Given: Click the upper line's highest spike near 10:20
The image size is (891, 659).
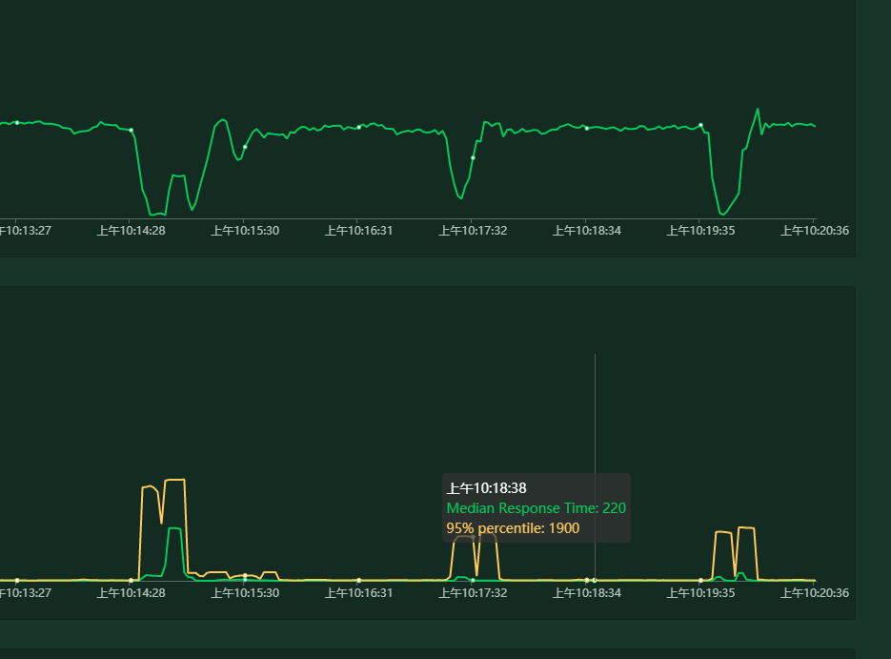Looking at the screenshot, I should point(758,109).
